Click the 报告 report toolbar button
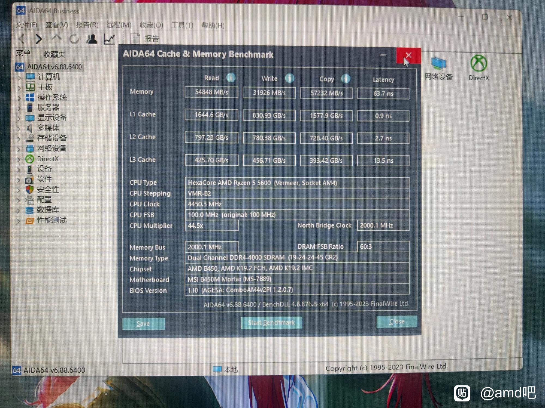The image size is (545, 408). pyautogui.click(x=145, y=39)
